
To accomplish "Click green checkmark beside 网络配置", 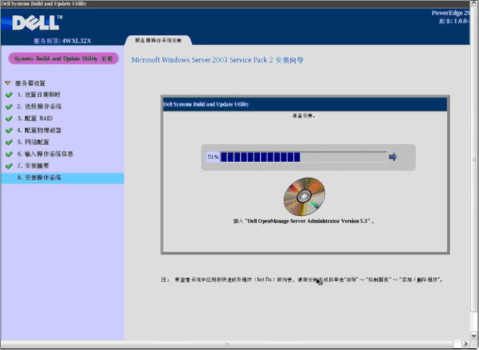I will (9, 142).
